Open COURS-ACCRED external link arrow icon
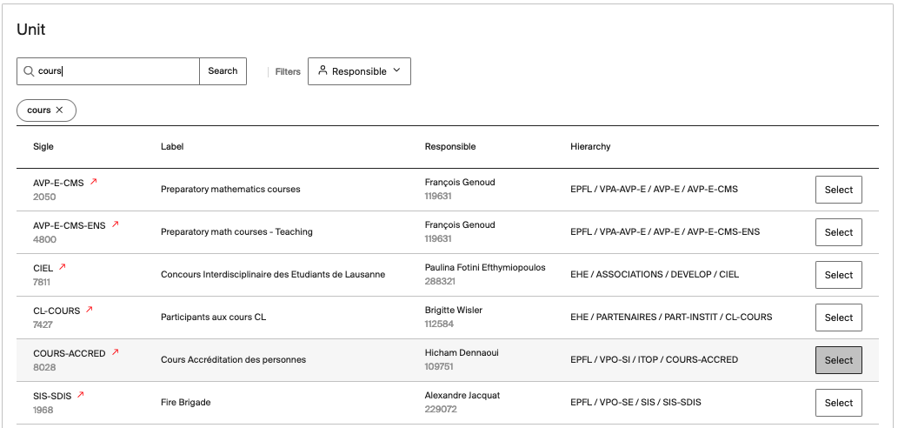Viewport: 898px width, 428px height. 115,352
